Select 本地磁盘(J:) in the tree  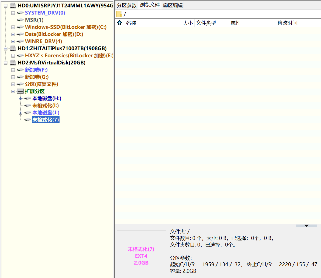click(46, 113)
